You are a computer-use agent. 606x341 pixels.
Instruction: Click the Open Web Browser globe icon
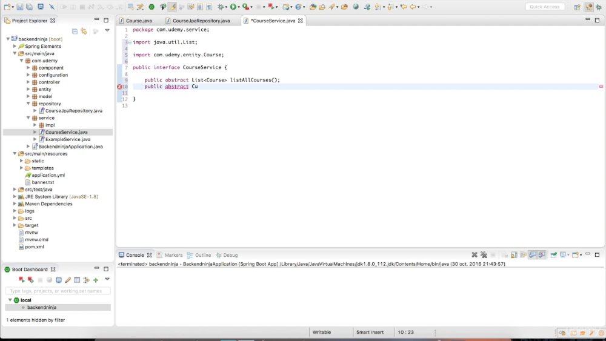[x=356, y=7]
